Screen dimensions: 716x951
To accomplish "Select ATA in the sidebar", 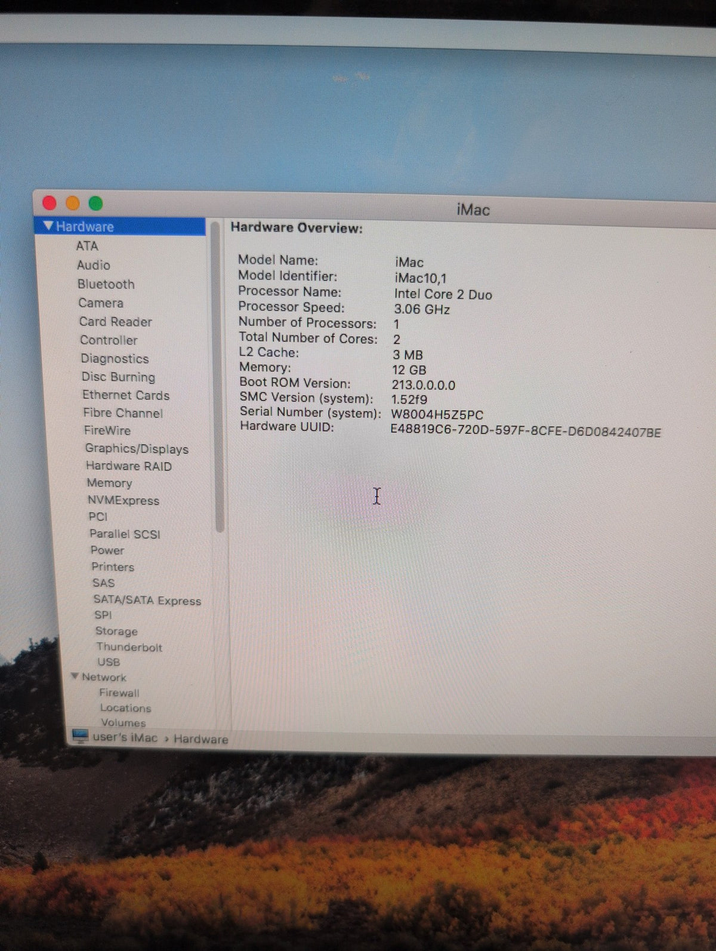I will [x=87, y=246].
